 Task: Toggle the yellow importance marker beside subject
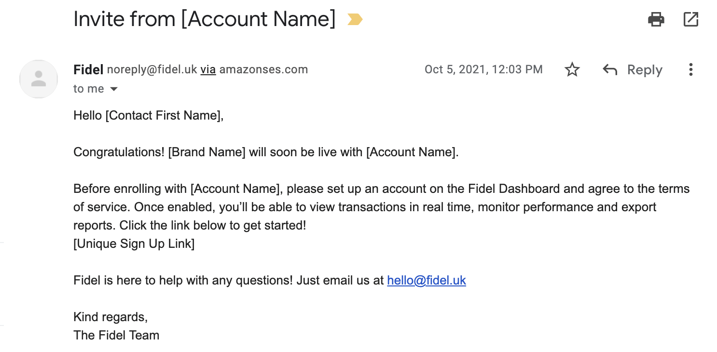click(355, 20)
